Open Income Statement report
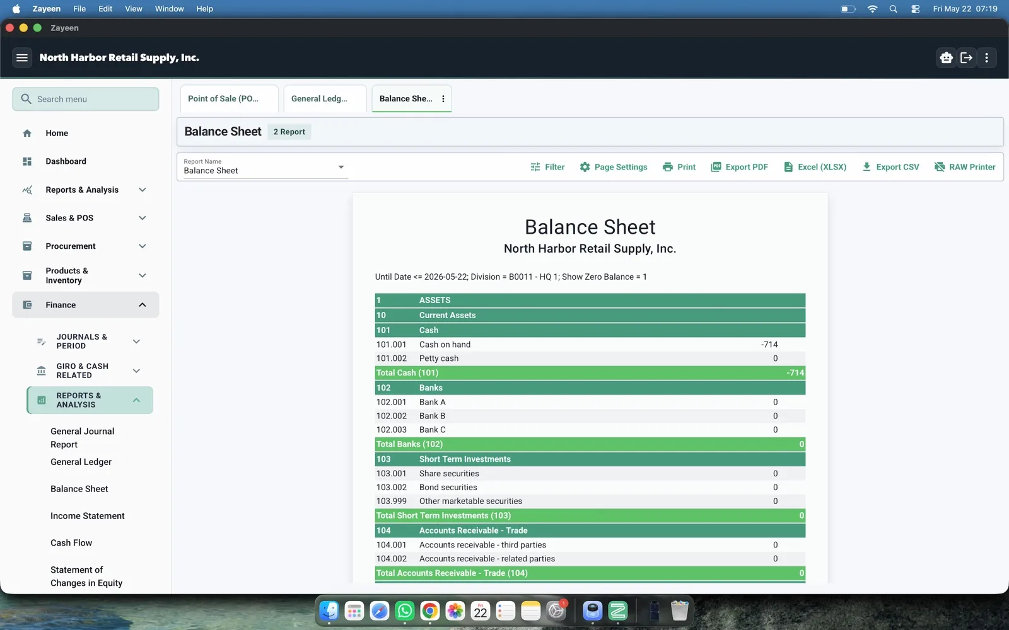This screenshot has height=630, width=1009. pos(88,516)
